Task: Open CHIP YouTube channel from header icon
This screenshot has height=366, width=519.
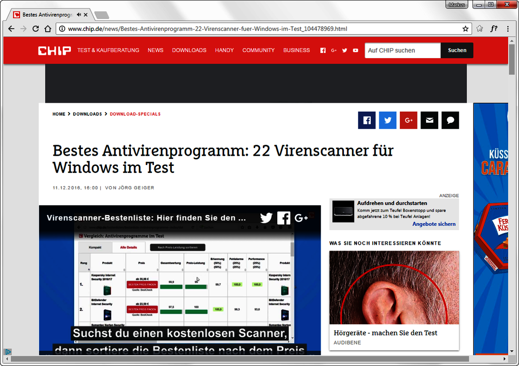Action: point(356,51)
